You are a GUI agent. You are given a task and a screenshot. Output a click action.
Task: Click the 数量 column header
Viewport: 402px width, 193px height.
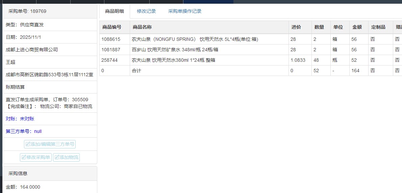(319, 27)
